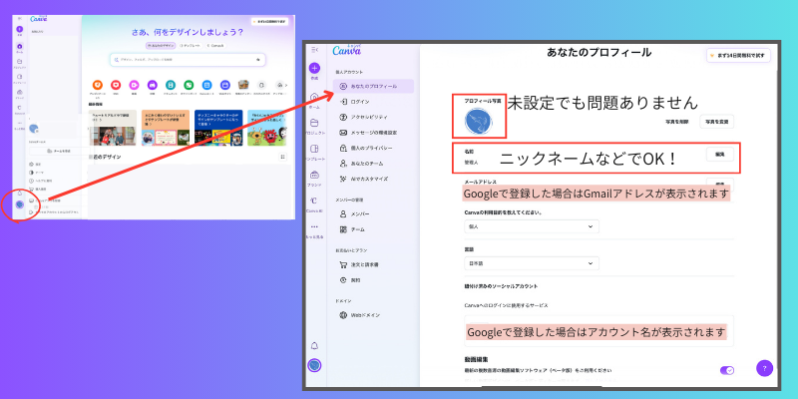Choose the orange presentation design type icon
This screenshot has height=399, width=798.
point(97,85)
